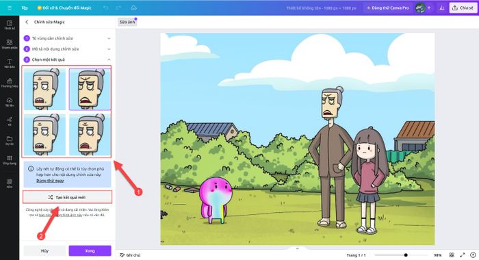The image size is (479, 260).
Task: Click the report image link under disclaimer
Action: click(60, 215)
